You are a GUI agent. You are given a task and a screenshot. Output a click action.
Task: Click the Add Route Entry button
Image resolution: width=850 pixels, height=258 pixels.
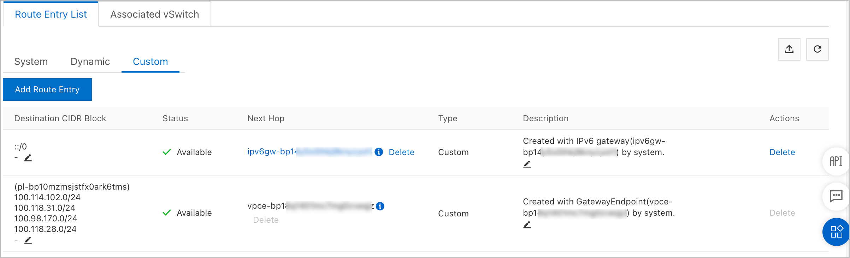point(47,90)
